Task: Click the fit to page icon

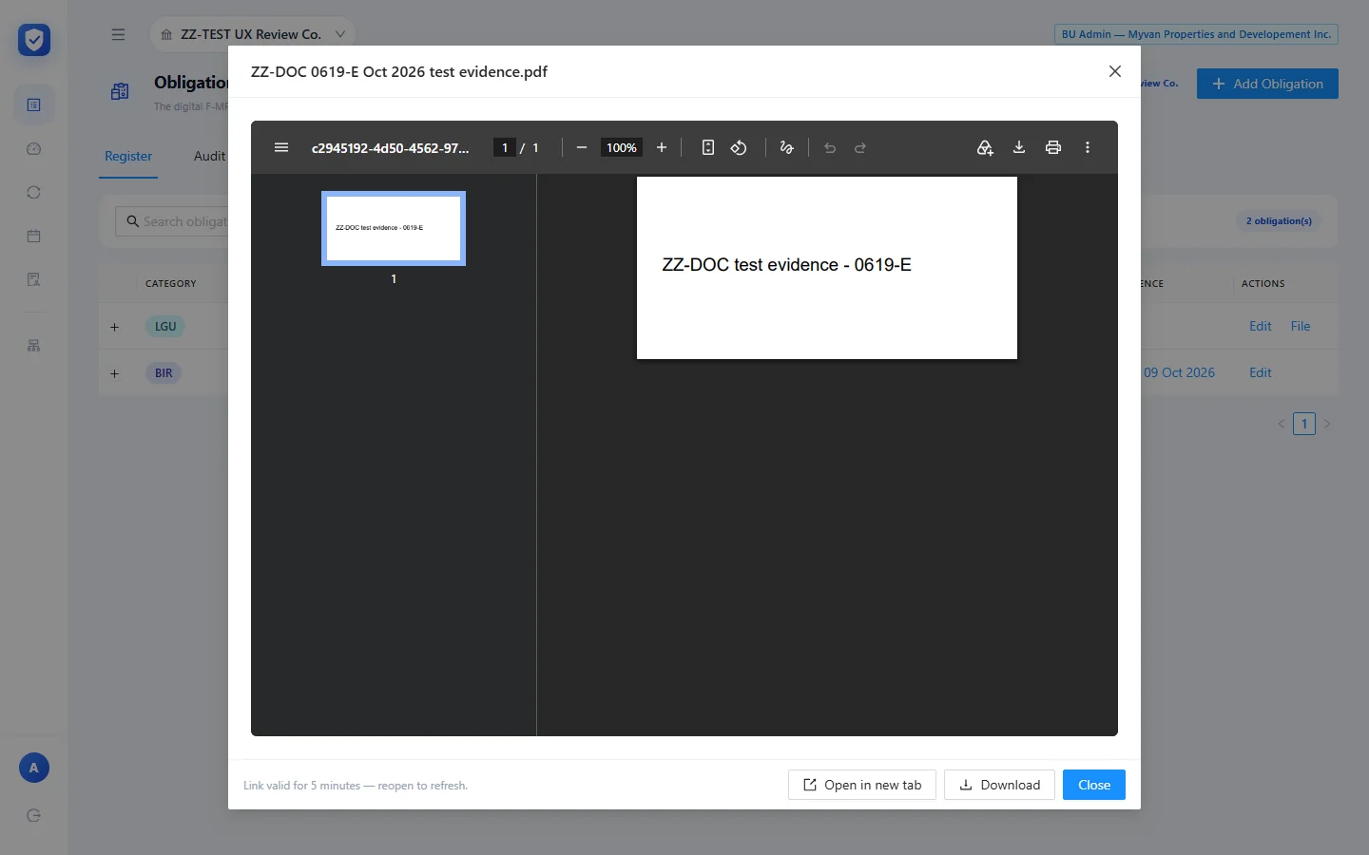Action: point(708,147)
